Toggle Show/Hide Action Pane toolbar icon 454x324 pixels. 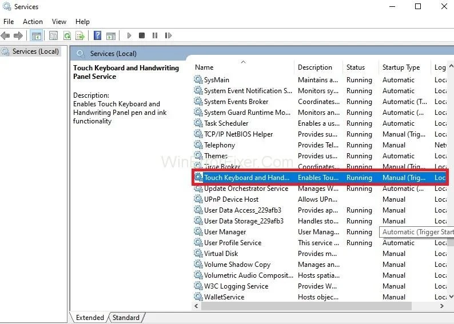(x=111, y=35)
